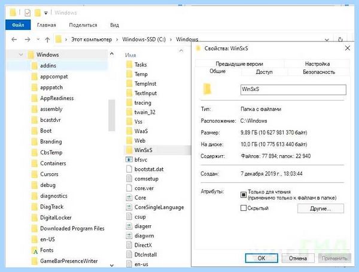Open the Доступ properties tab
This screenshot has height=272, width=359.
(x=264, y=72)
